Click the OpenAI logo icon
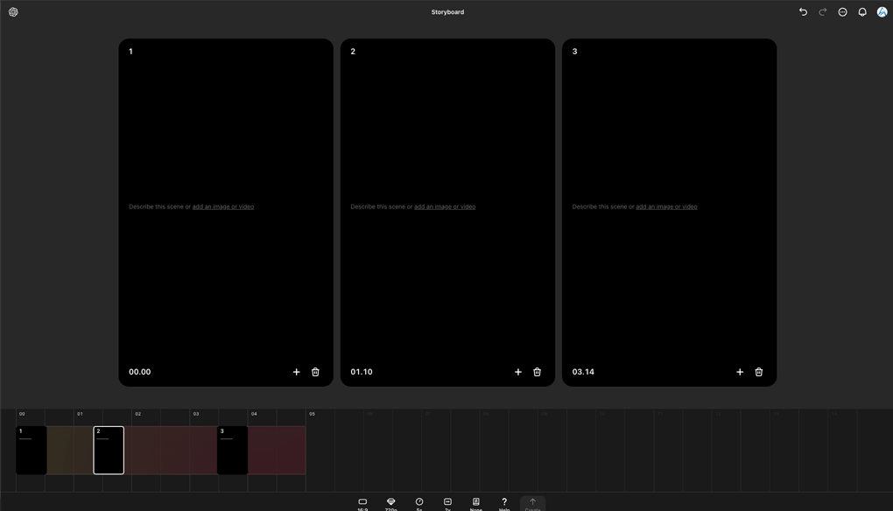 click(13, 12)
